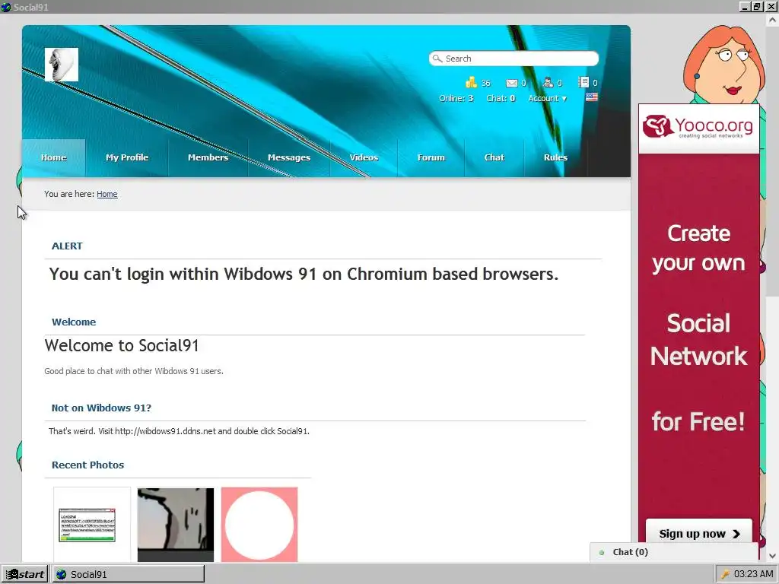
Task: Open the Rules tab
Action: point(555,157)
